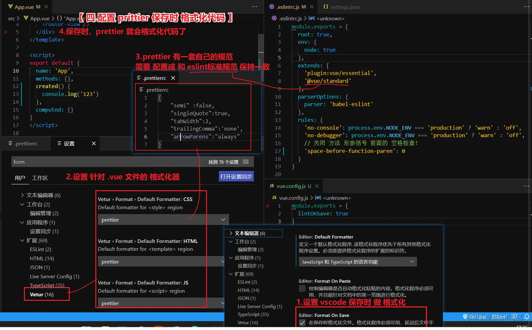532x330 pixels.
Task: Click the settings search filter icon
Action: pos(246,162)
